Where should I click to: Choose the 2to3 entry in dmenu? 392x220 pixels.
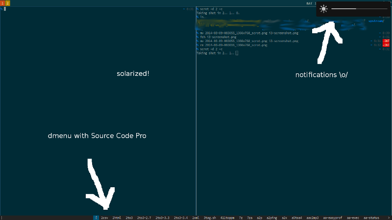129,218
